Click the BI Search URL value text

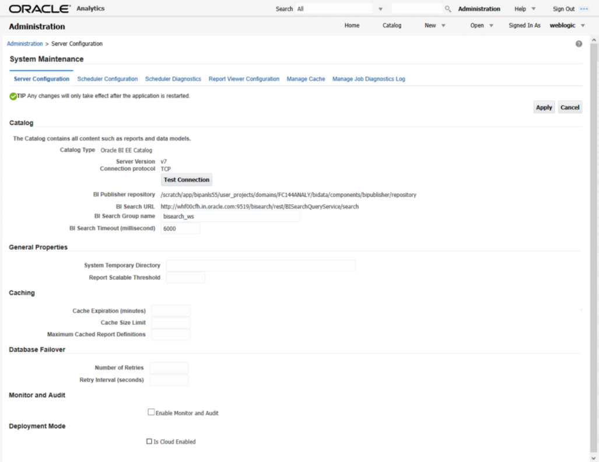click(x=260, y=206)
